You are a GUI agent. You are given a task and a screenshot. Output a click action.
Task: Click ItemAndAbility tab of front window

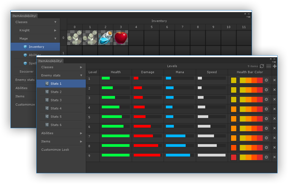(x=50, y=61)
